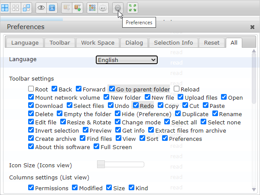Click the Get info toolbar icon
This screenshot has width=260, height=195.
(52, 8)
